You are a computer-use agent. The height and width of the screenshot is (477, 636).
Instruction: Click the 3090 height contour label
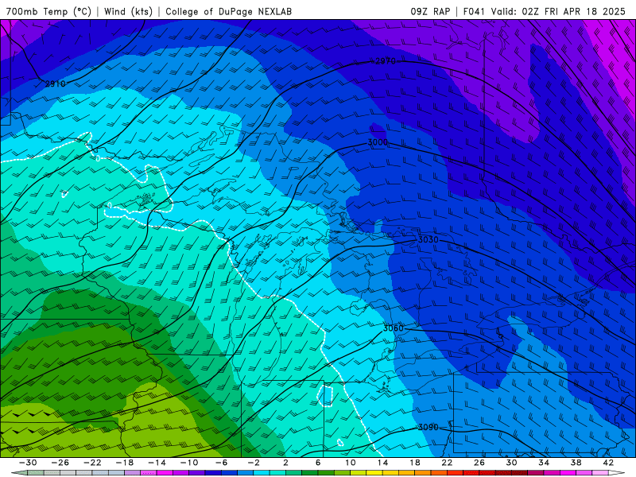click(429, 427)
